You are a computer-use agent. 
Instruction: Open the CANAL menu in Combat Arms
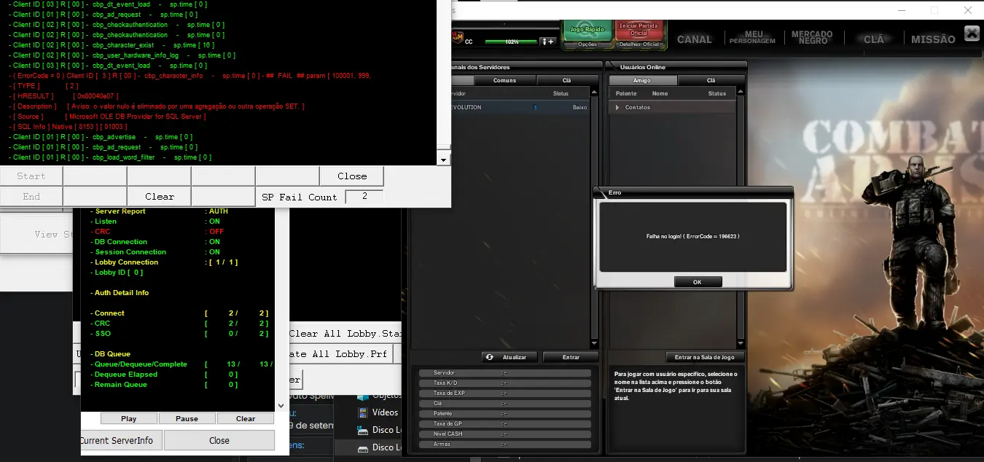point(694,39)
